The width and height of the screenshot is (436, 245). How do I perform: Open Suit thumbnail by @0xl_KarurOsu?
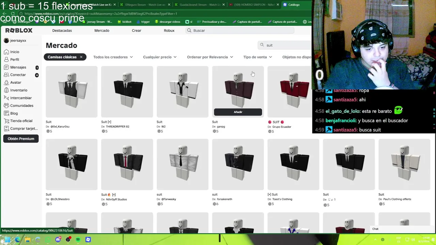pyautogui.click(x=72, y=92)
